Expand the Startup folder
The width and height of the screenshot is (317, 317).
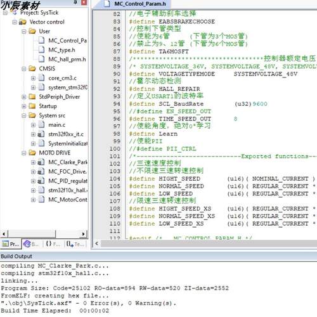point(24,106)
